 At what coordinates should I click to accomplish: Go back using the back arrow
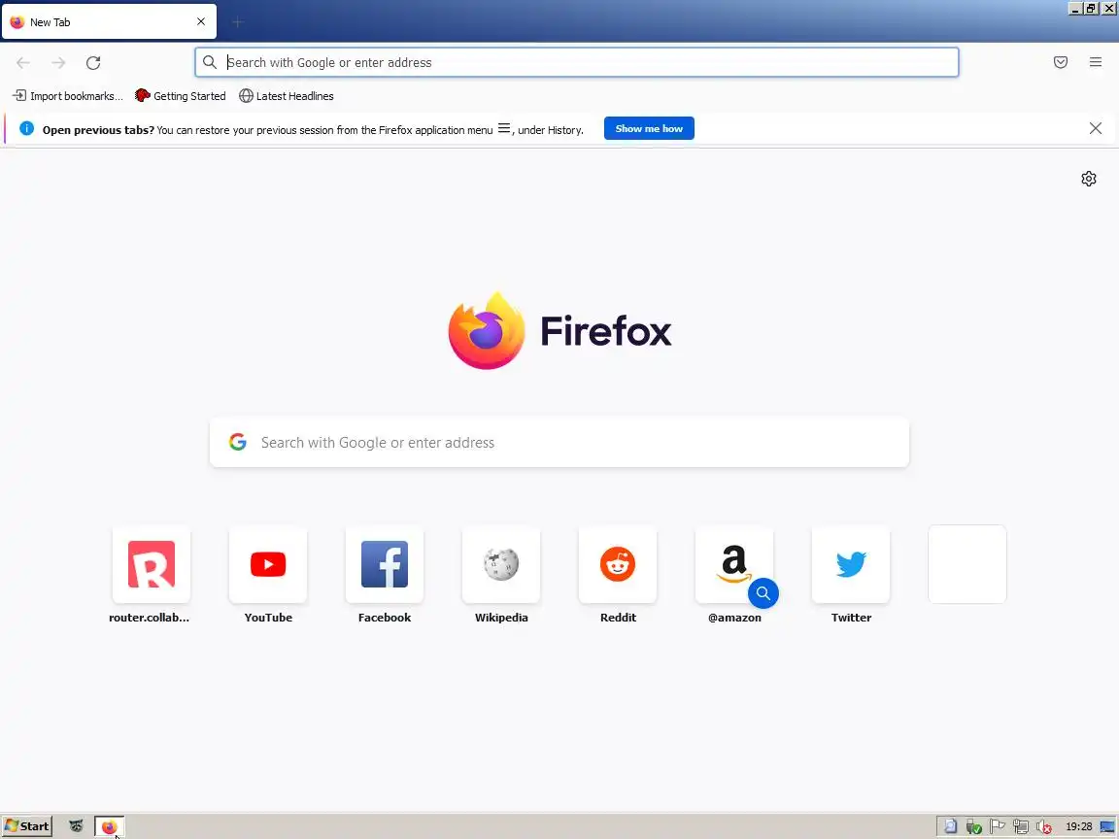pos(23,63)
